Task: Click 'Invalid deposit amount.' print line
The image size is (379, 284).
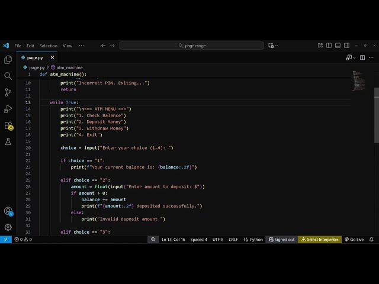Action: [x=123, y=219]
